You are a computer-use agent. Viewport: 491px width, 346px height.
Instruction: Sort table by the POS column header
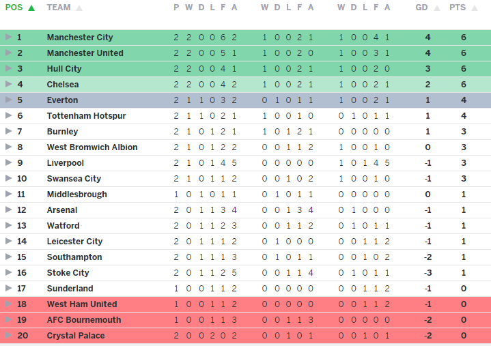pos(14,8)
